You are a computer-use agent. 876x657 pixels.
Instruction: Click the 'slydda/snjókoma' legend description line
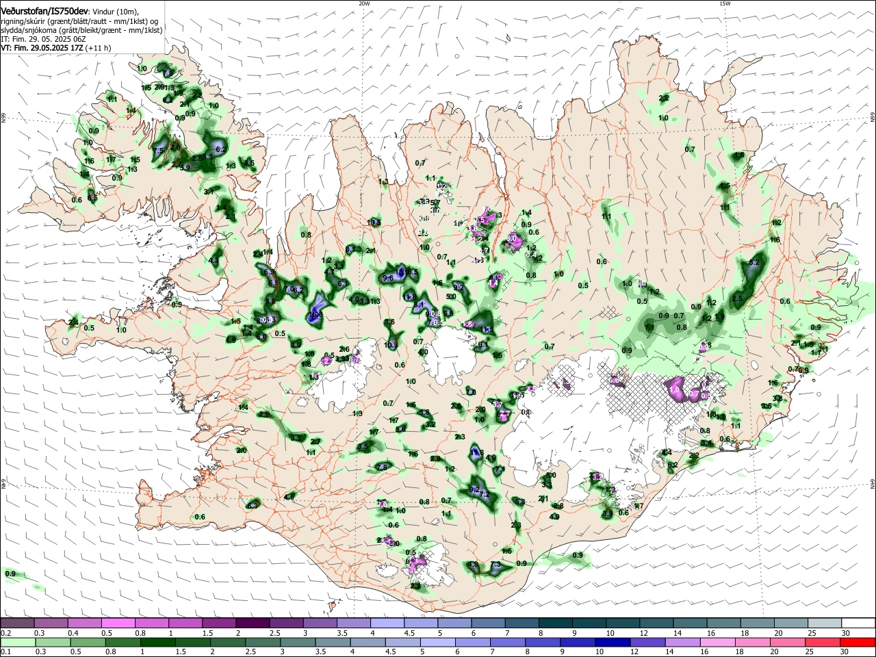click(x=82, y=30)
